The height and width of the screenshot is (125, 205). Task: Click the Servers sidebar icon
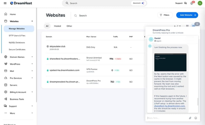[x=6, y=85]
